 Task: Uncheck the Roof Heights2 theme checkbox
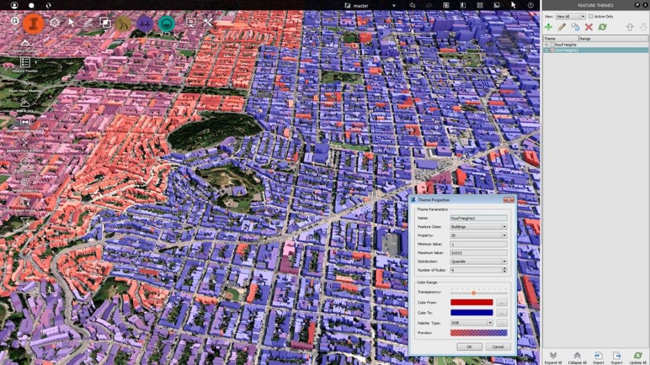pyautogui.click(x=552, y=50)
